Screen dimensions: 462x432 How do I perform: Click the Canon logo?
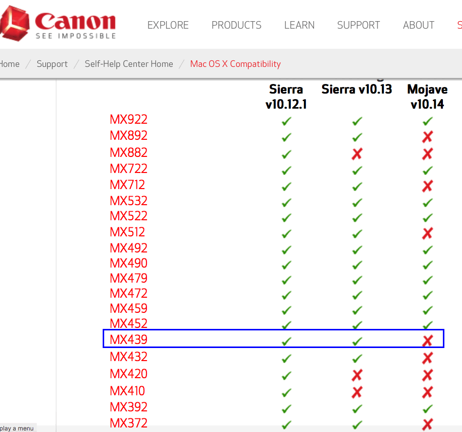pos(58,24)
